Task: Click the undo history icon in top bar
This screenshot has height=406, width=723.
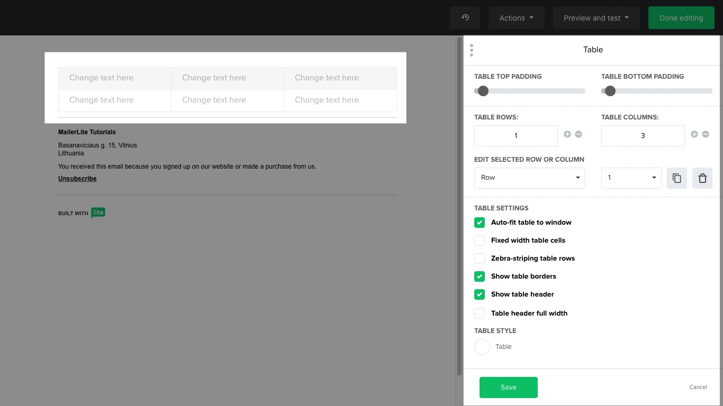Action: pyautogui.click(x=465, y=17)
